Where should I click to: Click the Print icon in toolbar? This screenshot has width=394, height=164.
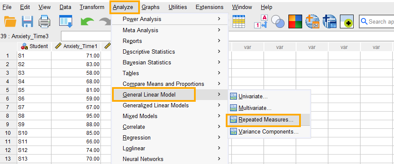click(45, 21)
